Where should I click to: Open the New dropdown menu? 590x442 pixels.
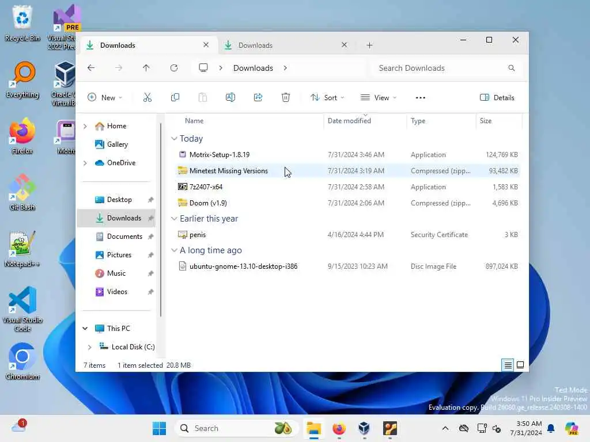point(105,98)
